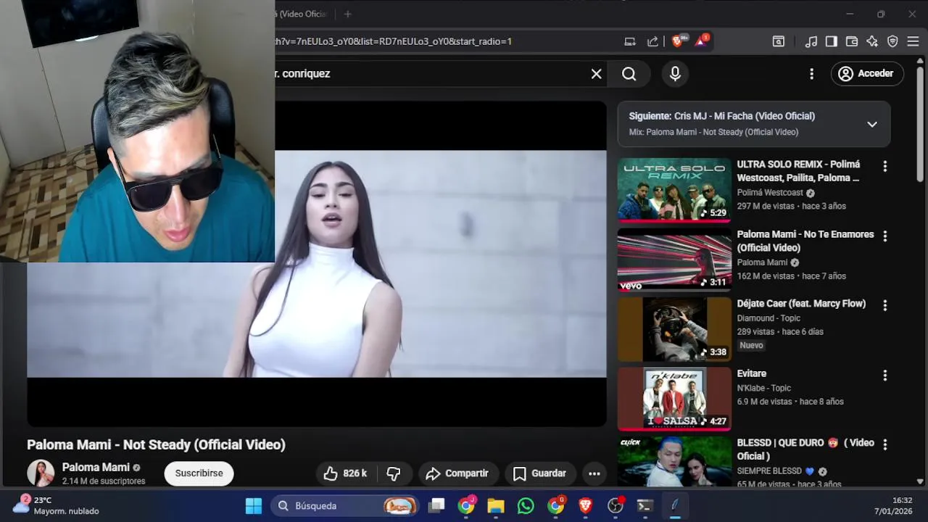
Task: Open Brave Rewards triangle icon
Action: click(x=701, y=41)
